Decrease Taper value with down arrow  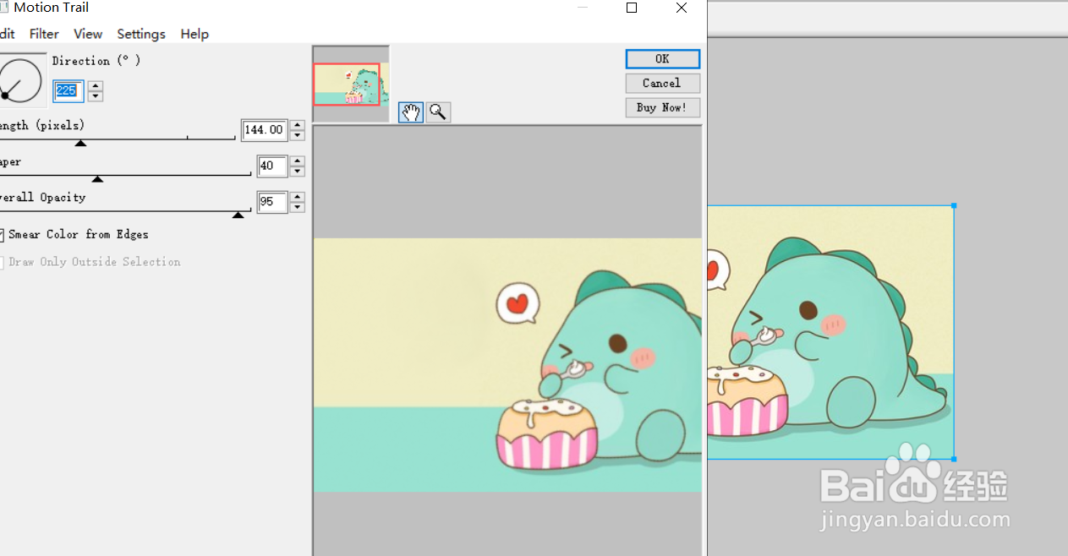pyautogui.click(x=297, y=172)
